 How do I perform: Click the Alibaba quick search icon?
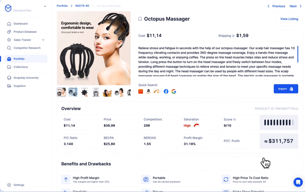(157, 91)
